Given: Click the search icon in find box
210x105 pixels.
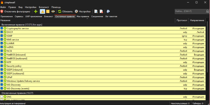Looking at the screenshot, I should 207,12.
